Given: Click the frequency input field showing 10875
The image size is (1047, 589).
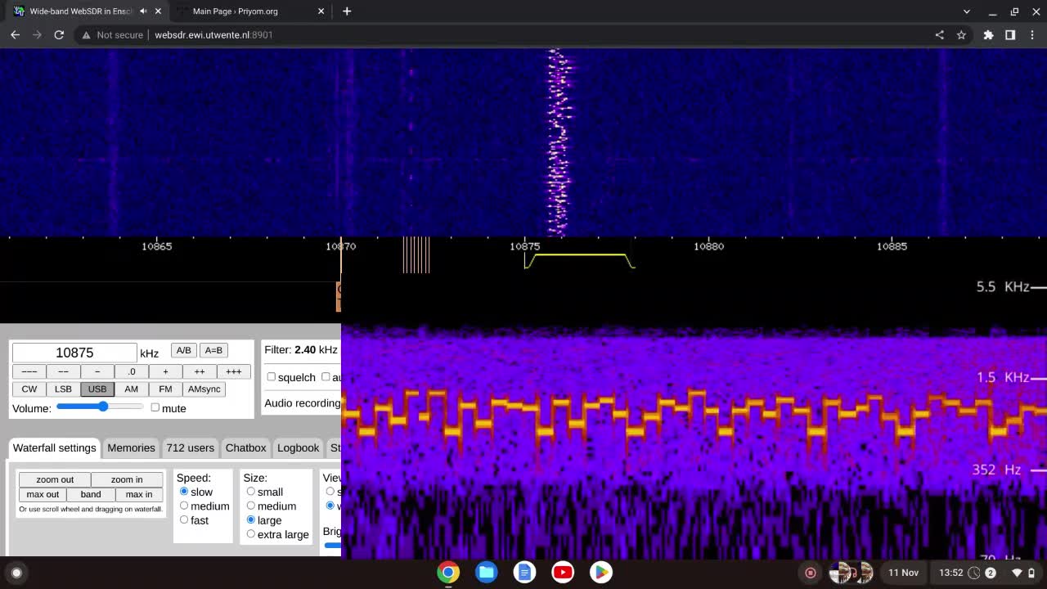Looking at the screenshot, I should [74, 353].
